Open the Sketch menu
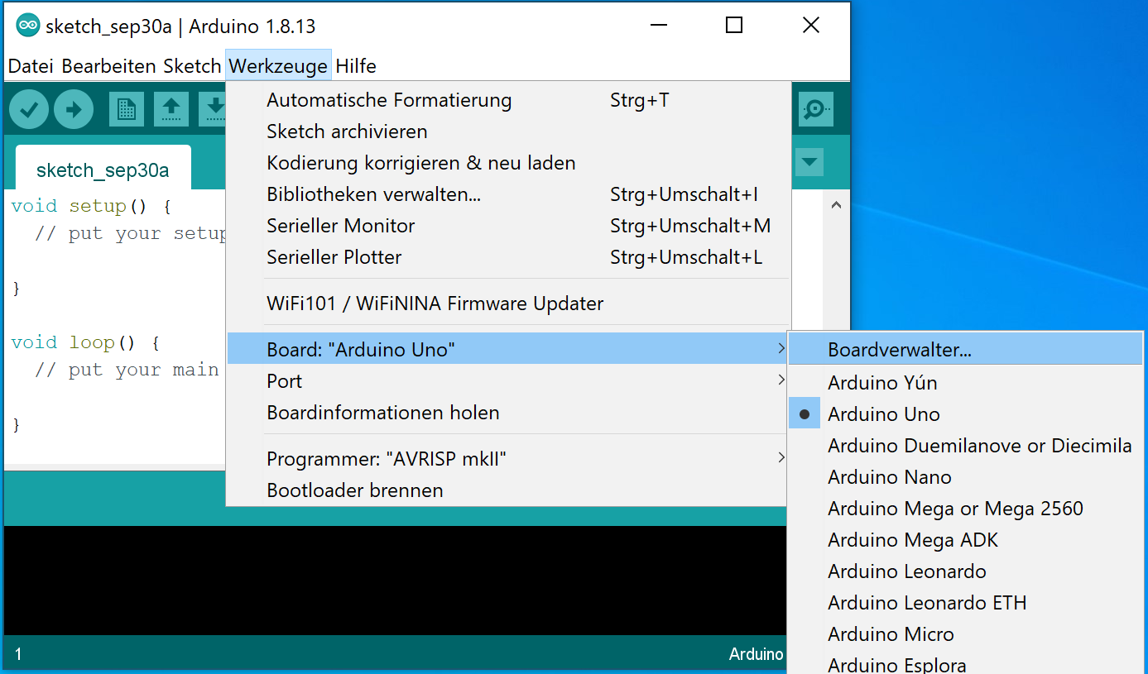Image resolution: width=1148 pixels, height=674 pixels. [x=192, y=66]
